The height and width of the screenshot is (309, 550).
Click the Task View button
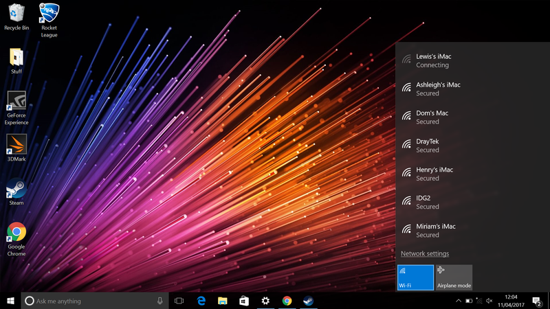point(179,301)
